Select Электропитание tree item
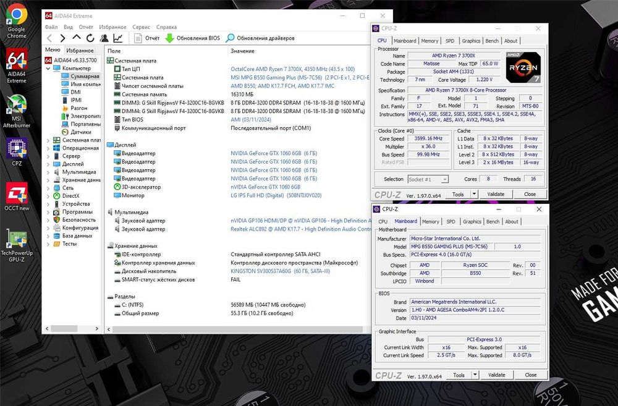Screen dimensions: 618x406 pos(81,116)
